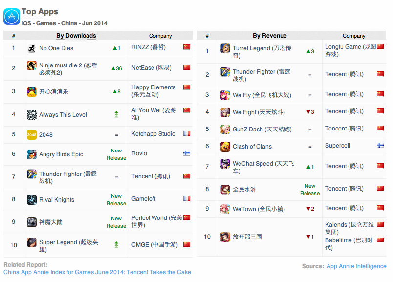Select the Angry Birds Epic title

click(61, 154)
